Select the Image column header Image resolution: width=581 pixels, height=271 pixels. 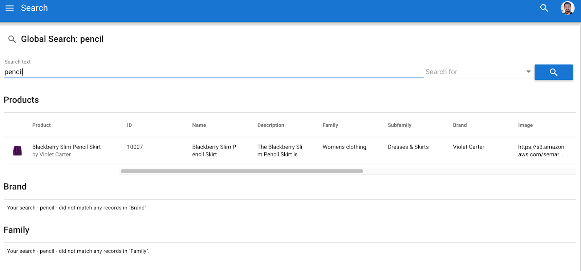pos(525,125)
